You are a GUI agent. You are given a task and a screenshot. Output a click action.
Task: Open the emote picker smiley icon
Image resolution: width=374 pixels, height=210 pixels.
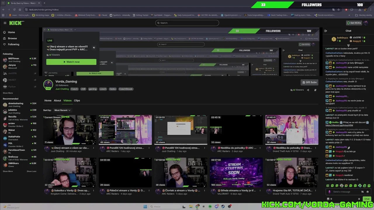(368, 192)
